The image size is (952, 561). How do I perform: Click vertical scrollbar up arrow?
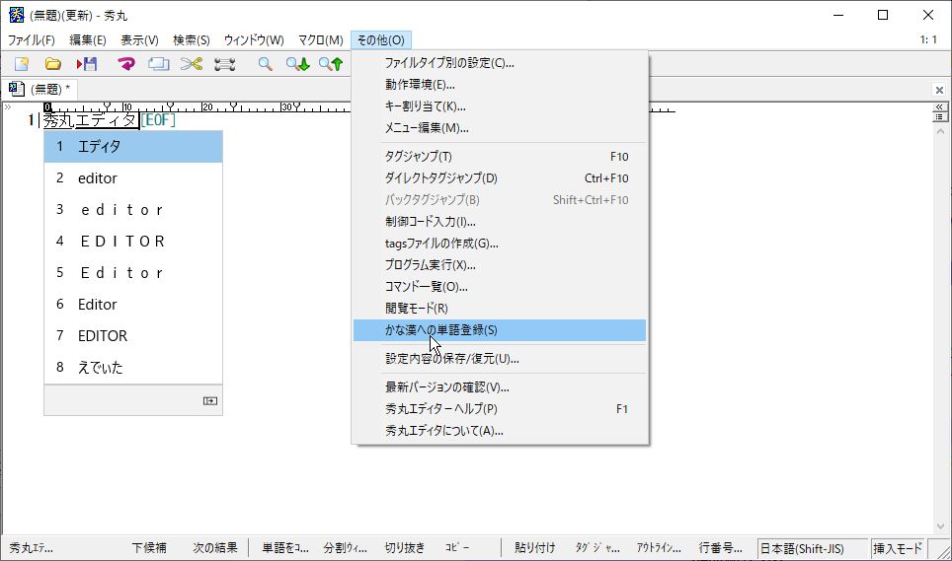tap(940, 131)
